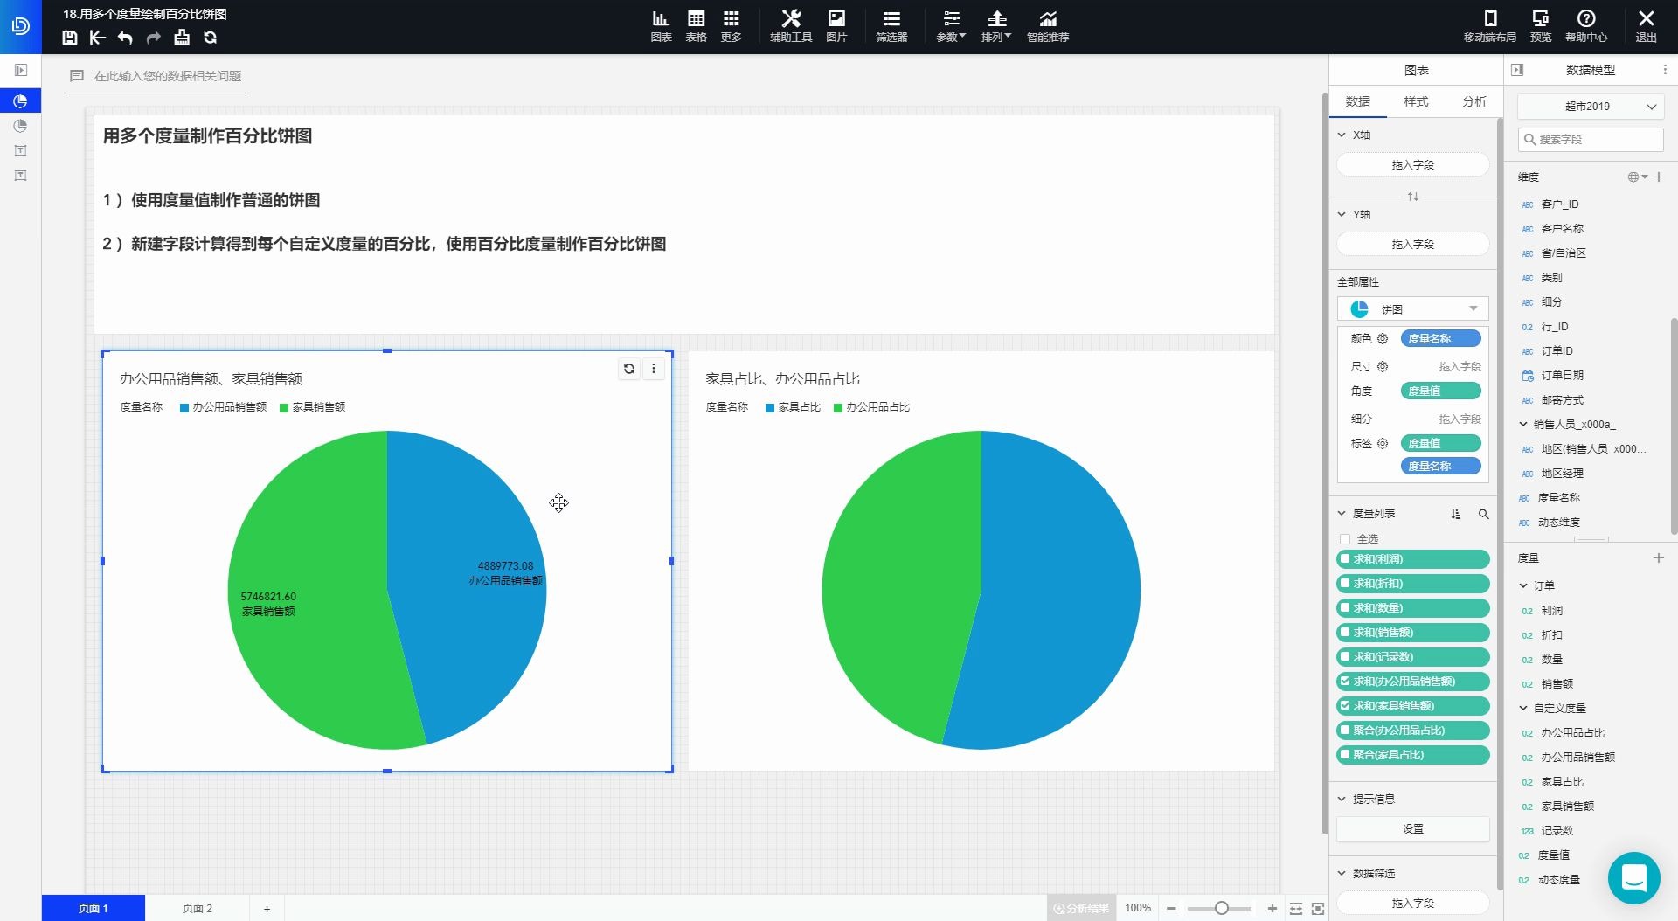Image resolution: width=1678 pixels, height=921 pixels.
Task: Toggle the 求和(记录数) measure checkbox
Action: point(1345,657)
